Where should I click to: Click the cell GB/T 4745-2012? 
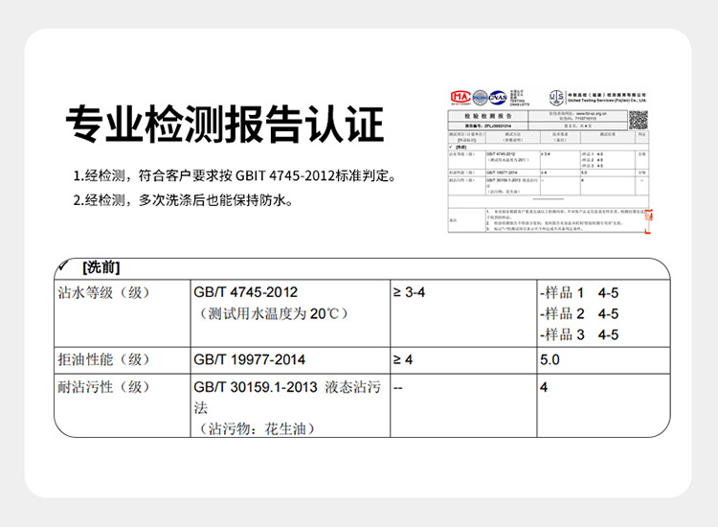tap(245, 292)
